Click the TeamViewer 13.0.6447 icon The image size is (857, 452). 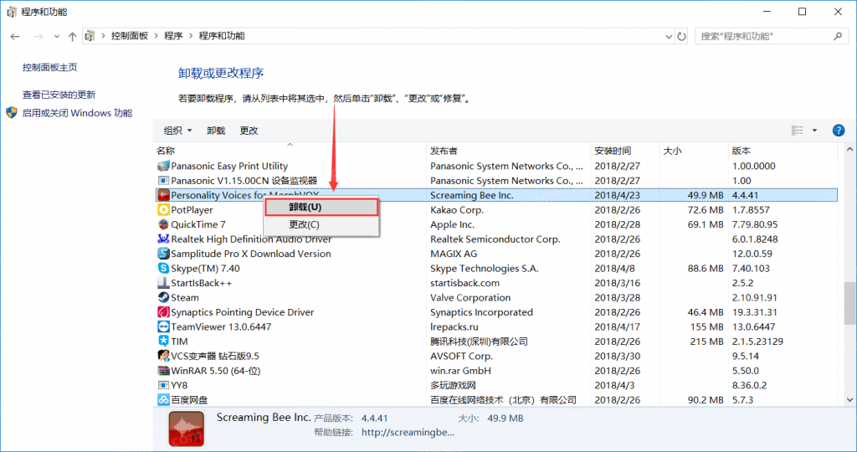pyautogui.click(x=163, y=326)
